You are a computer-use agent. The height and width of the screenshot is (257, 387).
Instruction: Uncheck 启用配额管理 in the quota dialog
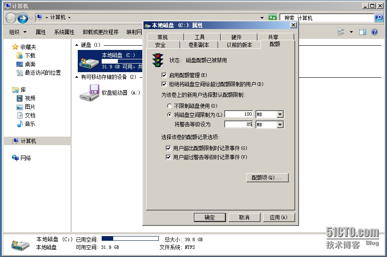click(x=164, y=74)
